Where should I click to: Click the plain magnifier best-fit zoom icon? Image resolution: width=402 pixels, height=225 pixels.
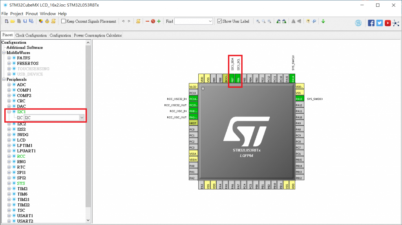pyautogui.click(x=263, y=21)
